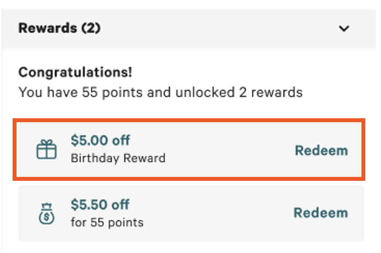Select the Congratulations heading
Image resolution: width=381 pixels, height=253 pixels.
click(x=75, y=72)
